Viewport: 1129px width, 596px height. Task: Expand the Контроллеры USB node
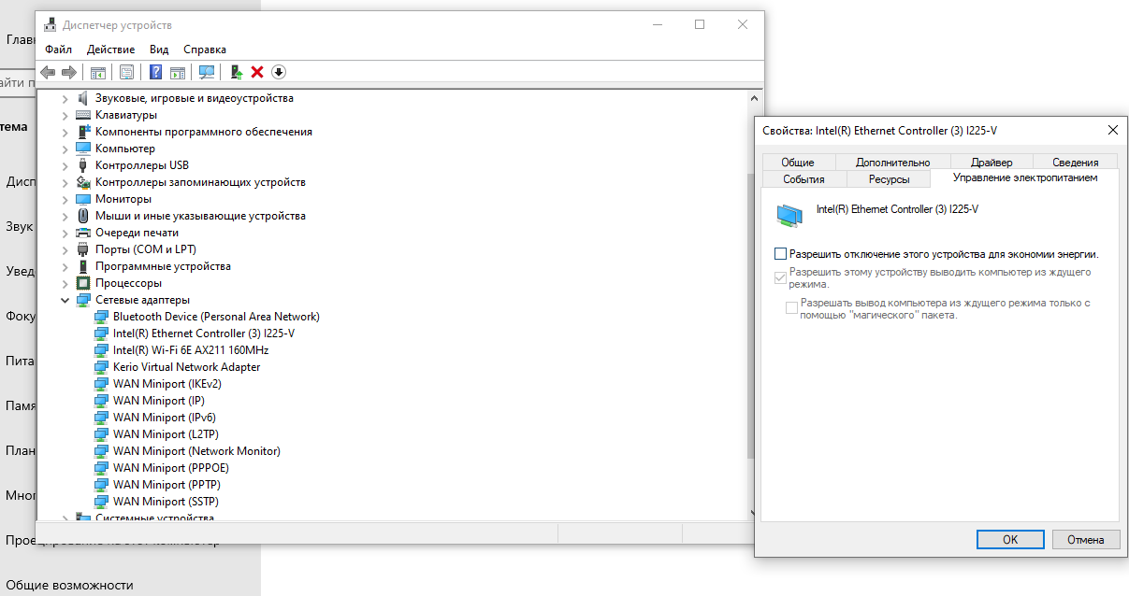click(x=65, y=165)
